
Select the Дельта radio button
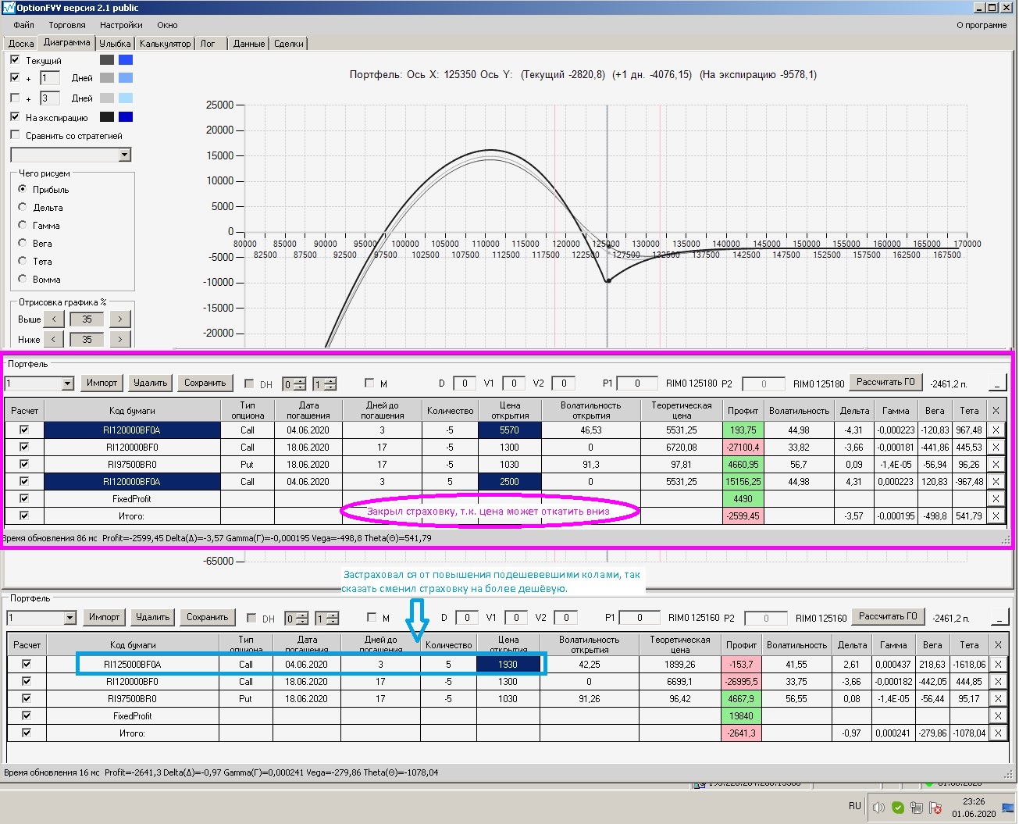tap(23, 207)
